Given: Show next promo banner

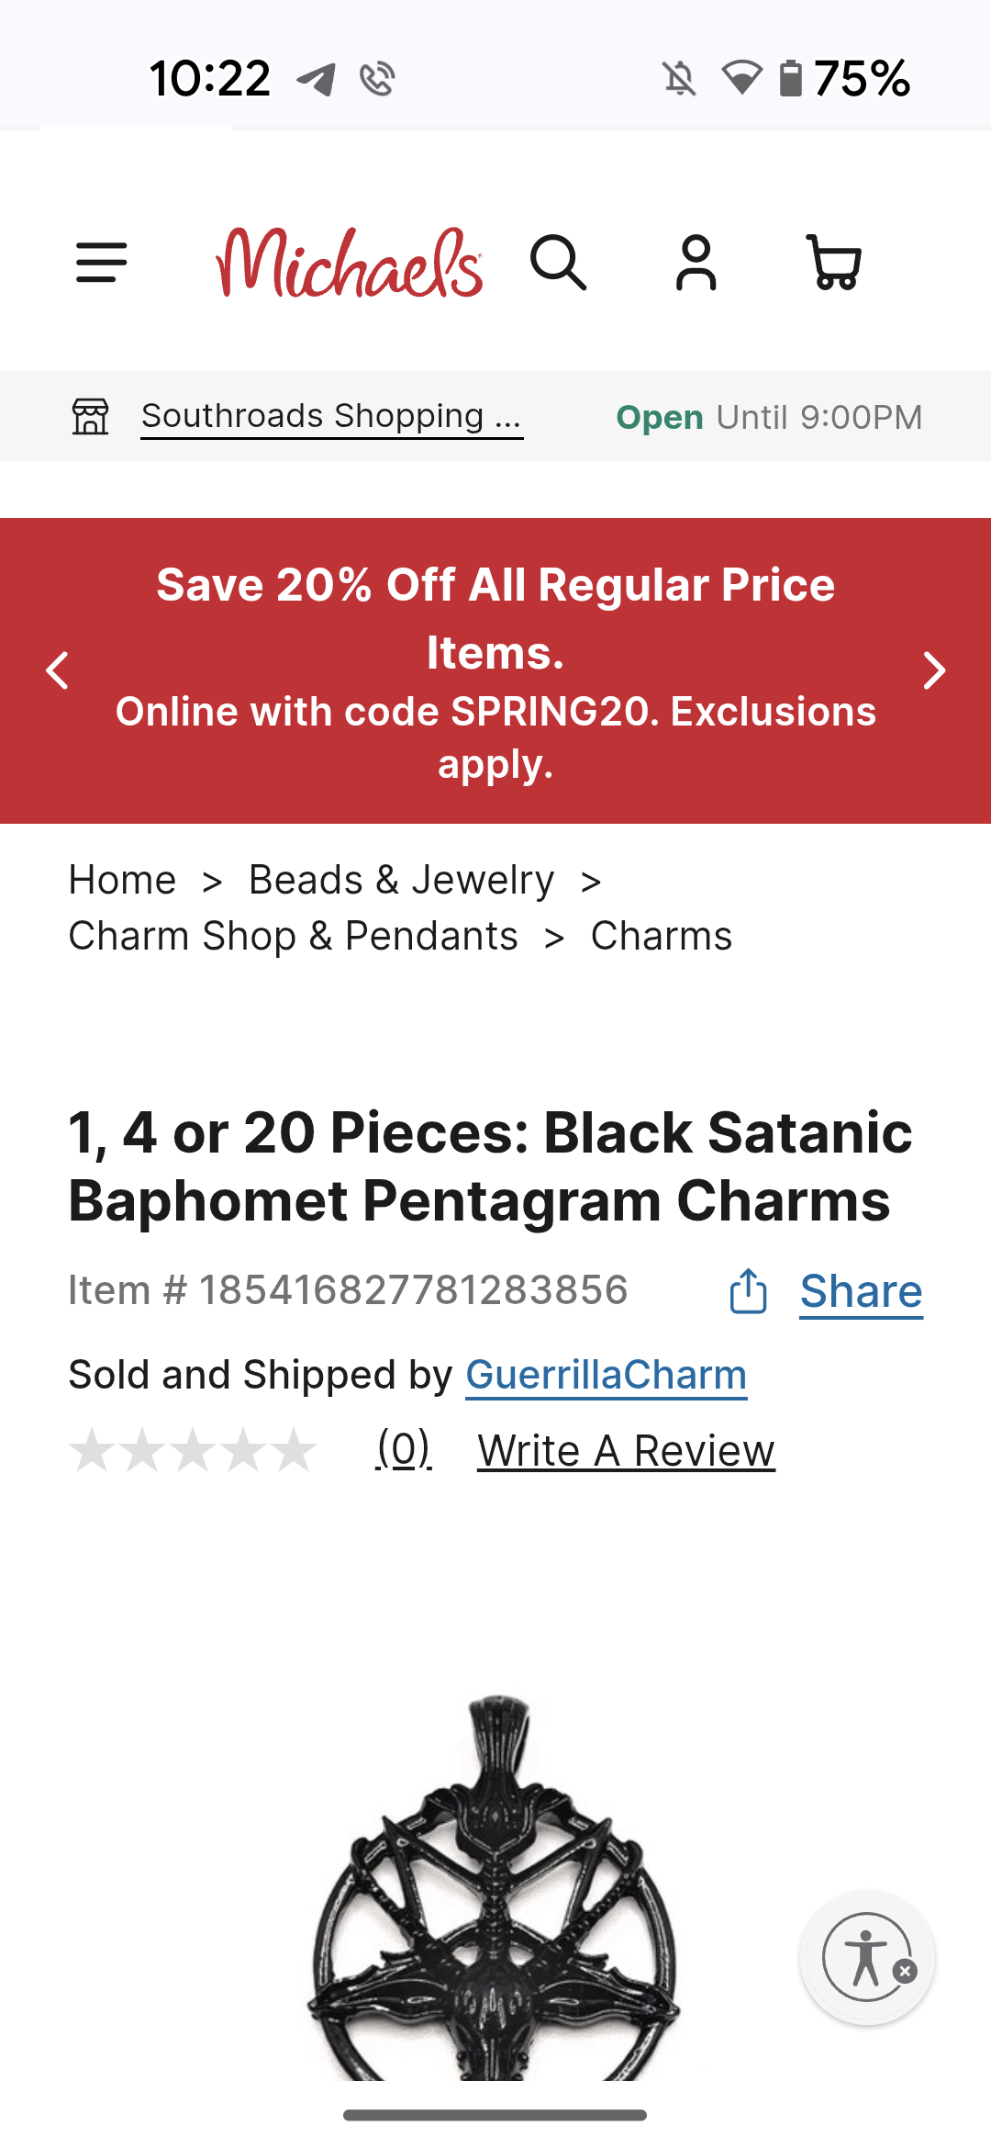Looking at the screenshot, I should pos(933,670).
